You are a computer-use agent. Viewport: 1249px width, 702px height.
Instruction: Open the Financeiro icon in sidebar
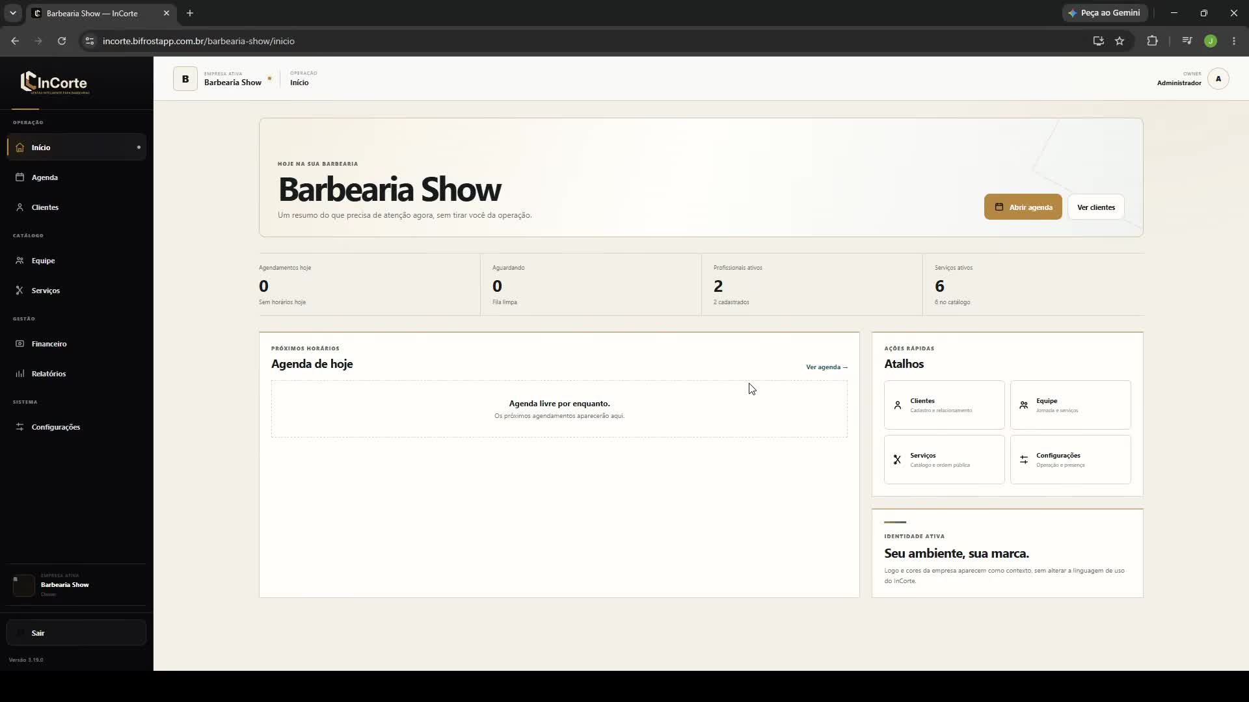tap(20, 344)
